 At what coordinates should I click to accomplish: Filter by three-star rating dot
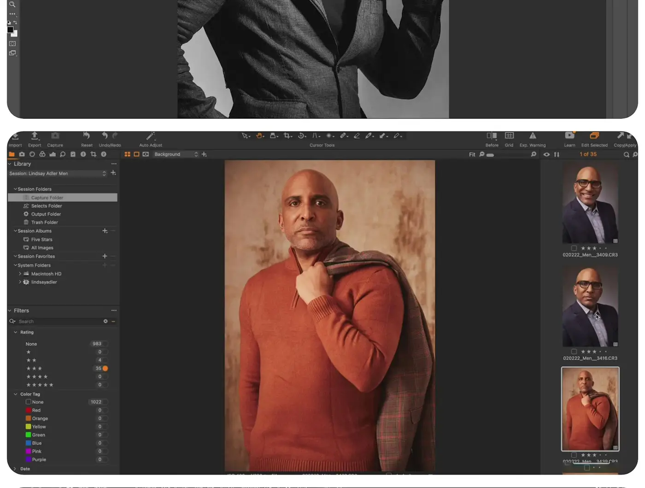[x=105, y=369]
